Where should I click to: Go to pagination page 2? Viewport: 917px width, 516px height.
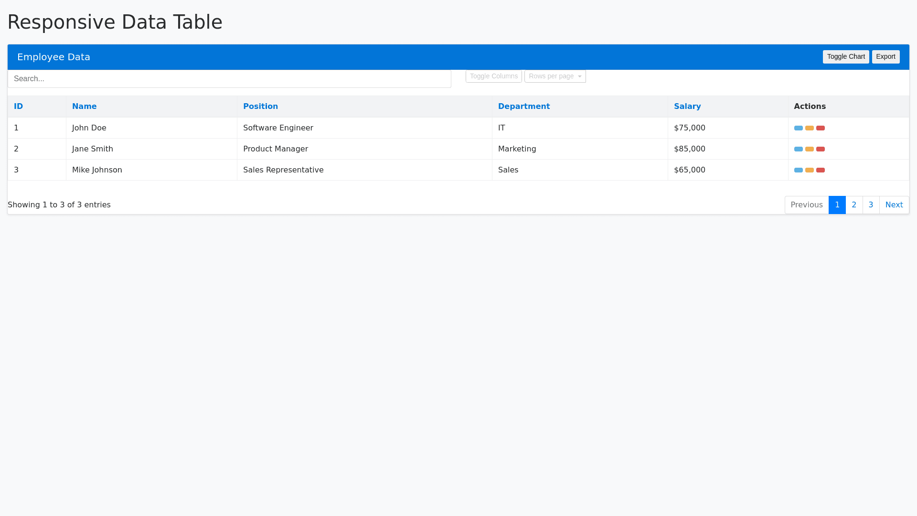tap(853, 205)
